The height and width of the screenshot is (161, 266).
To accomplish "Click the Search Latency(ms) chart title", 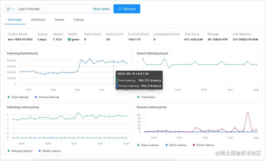I will 152,107.
